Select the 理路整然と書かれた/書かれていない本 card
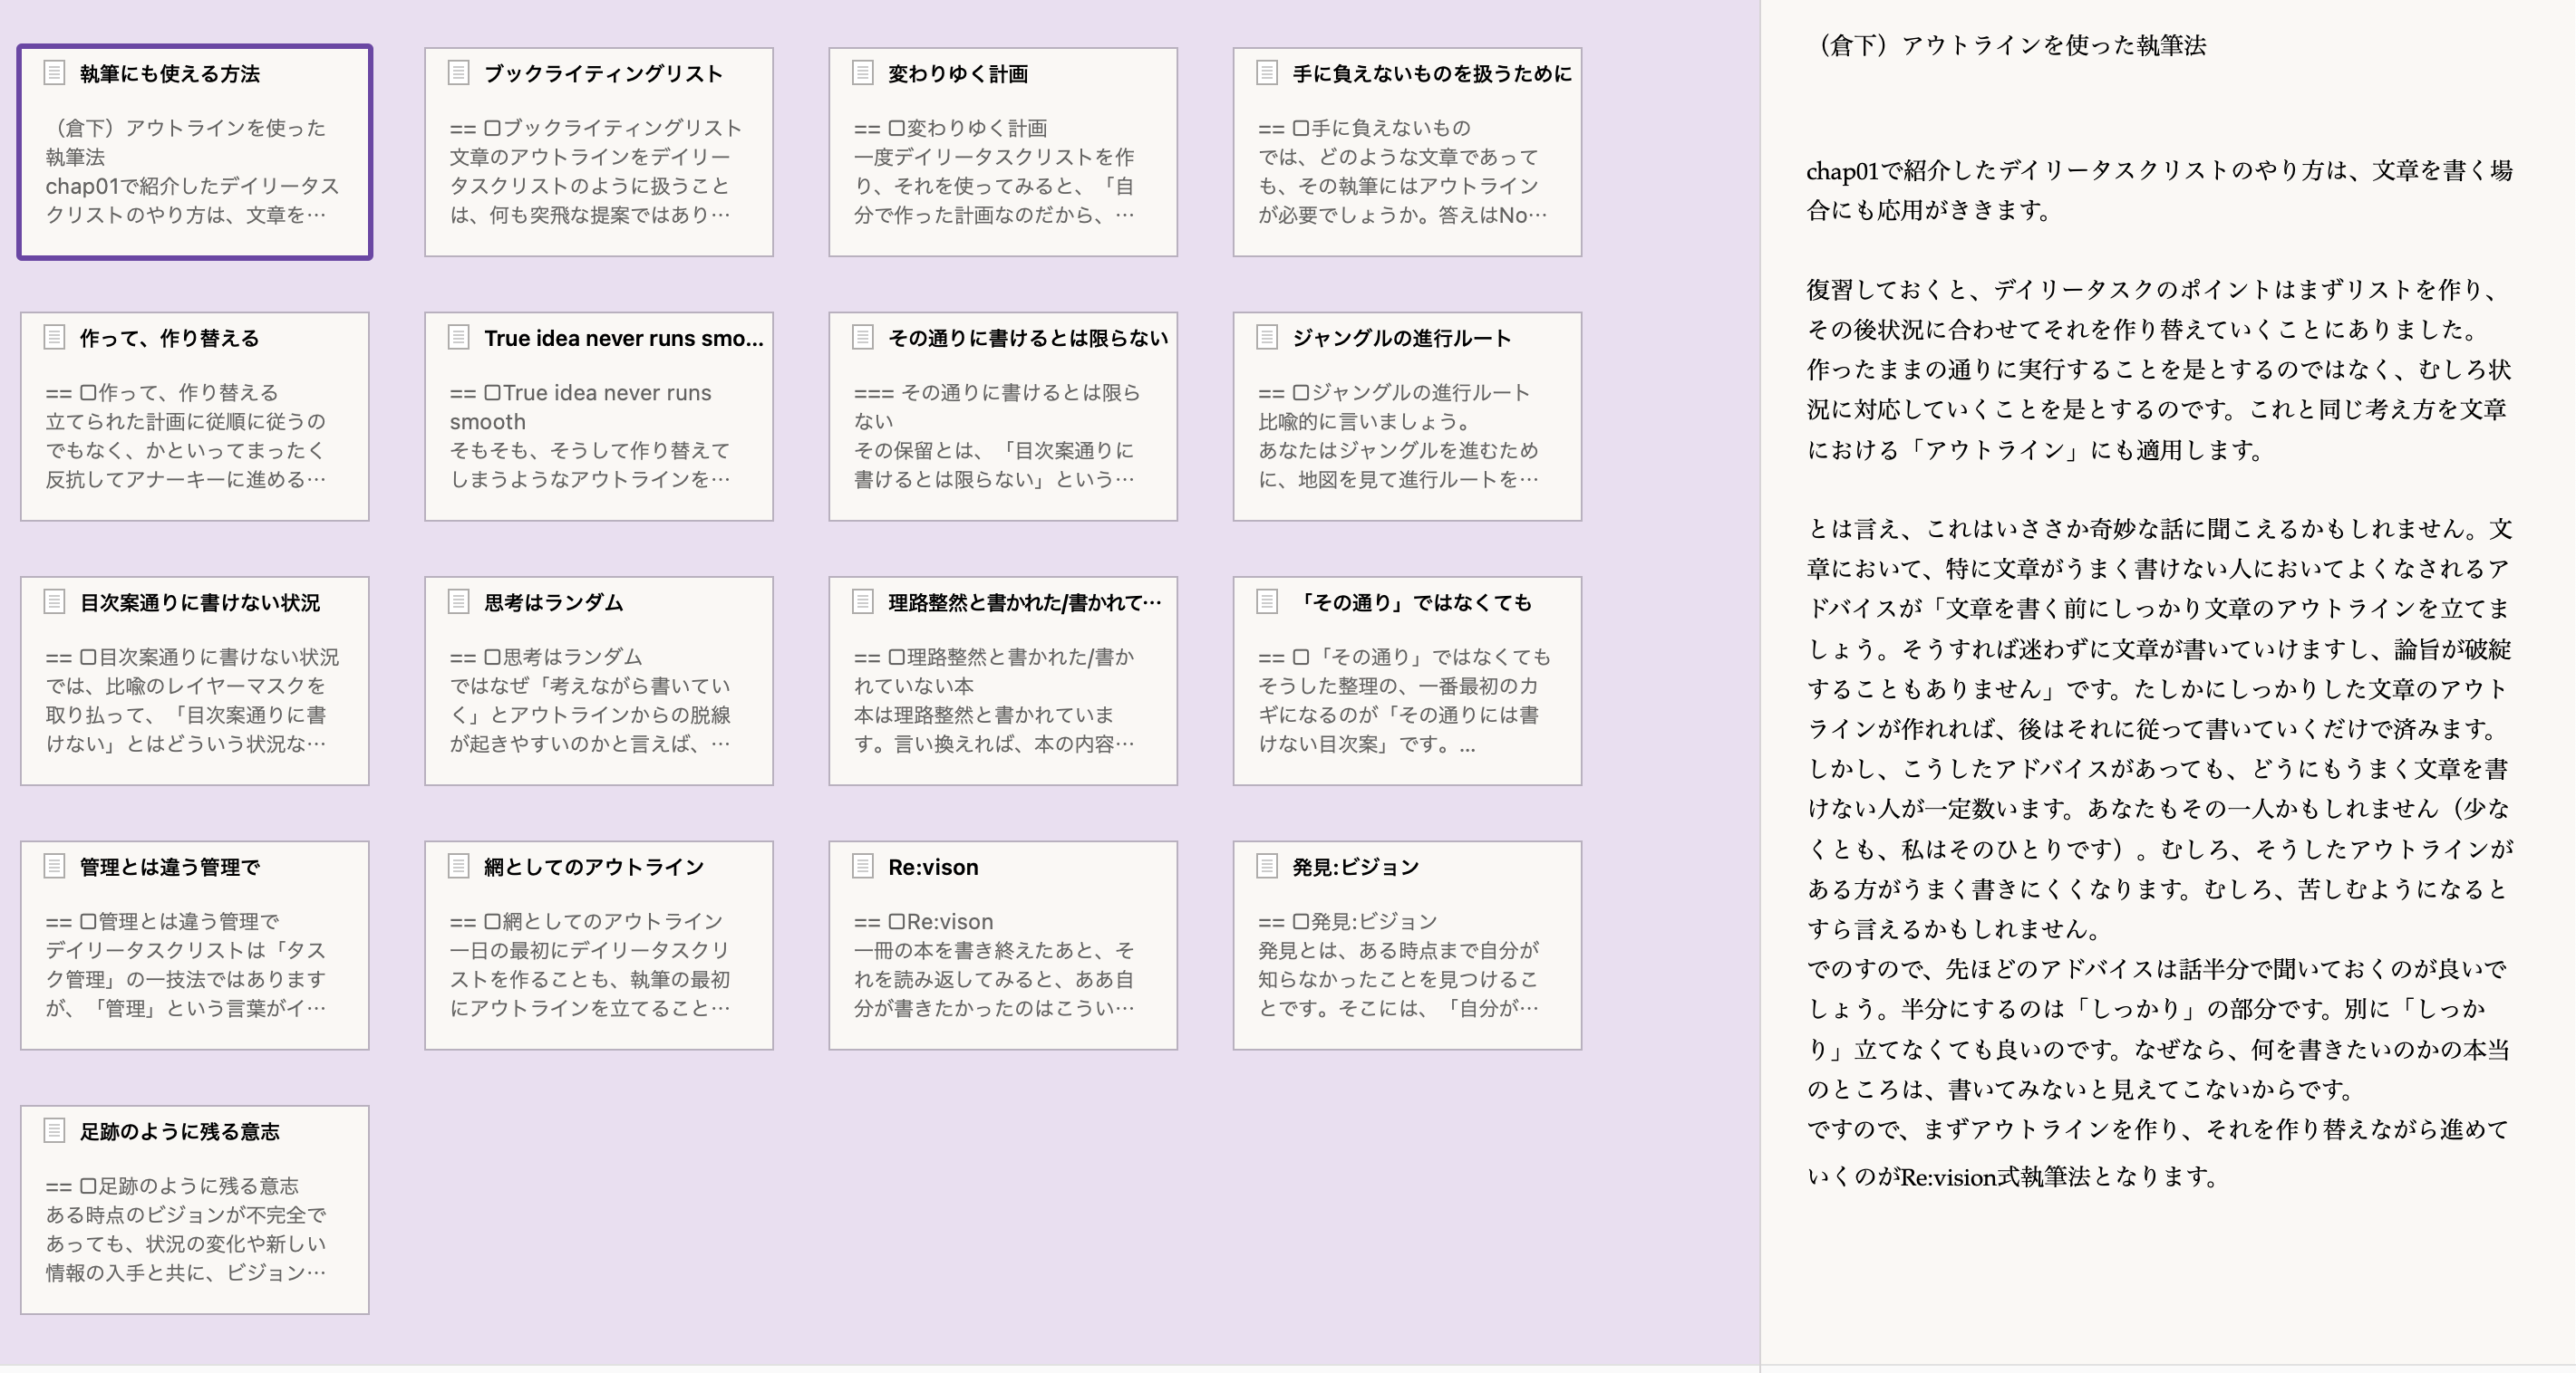Viewport: 2576px width, 1373px height. point(1003,681)
